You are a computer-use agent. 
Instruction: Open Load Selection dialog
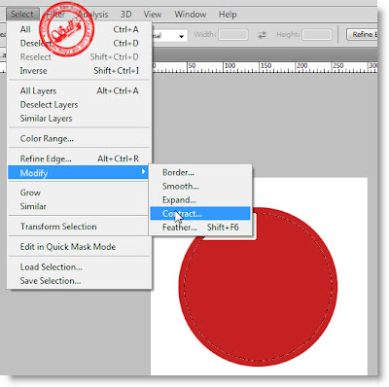click(80, 267)
